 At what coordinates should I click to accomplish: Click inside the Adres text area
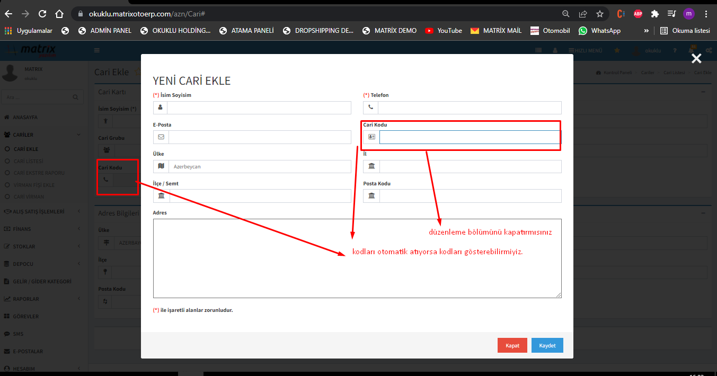(357, 258)
